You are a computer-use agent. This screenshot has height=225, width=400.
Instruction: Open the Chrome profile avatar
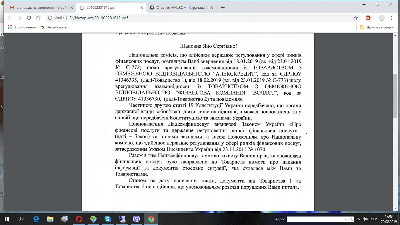tap(382, 18)
